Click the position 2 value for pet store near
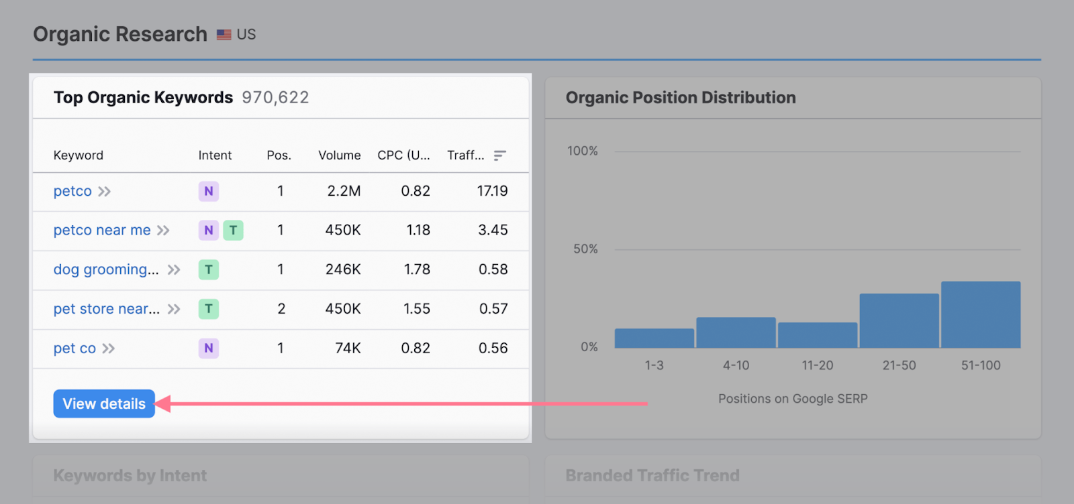The height and width of the screenshot is (504, 1074). pyautogui.click(x=281, y=309)
